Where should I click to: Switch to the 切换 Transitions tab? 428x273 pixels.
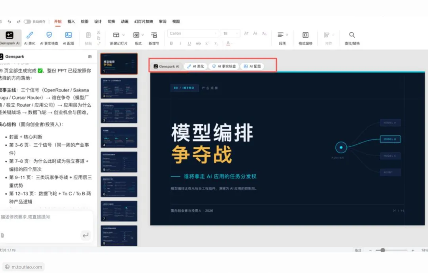111,21
